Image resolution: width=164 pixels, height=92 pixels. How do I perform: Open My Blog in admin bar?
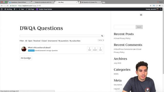pyautogui.click(x=8, y=9)
